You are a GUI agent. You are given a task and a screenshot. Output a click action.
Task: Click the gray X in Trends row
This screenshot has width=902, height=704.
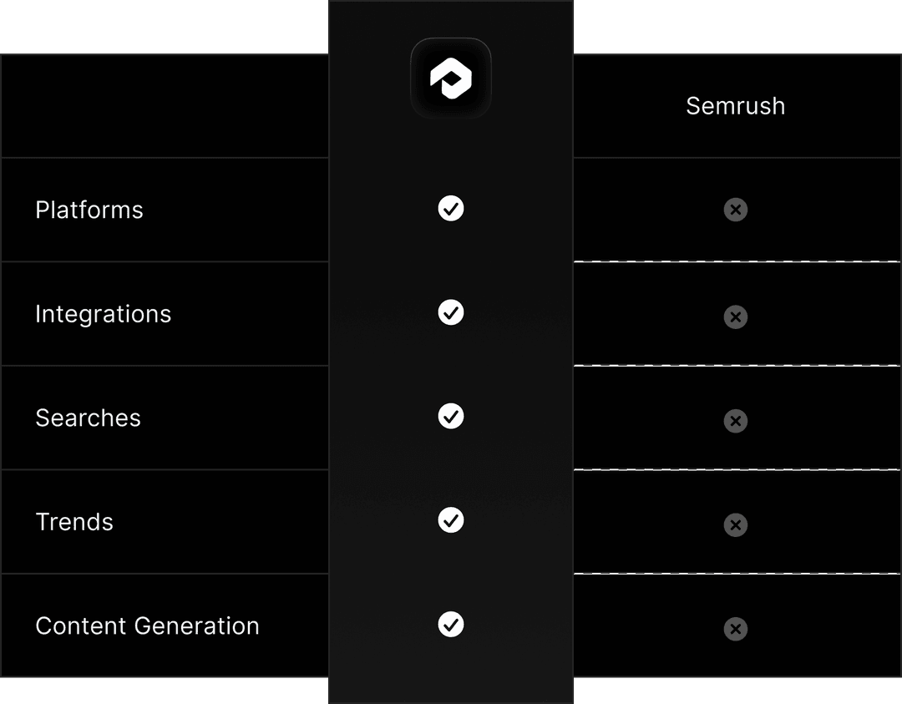(736, 525)
